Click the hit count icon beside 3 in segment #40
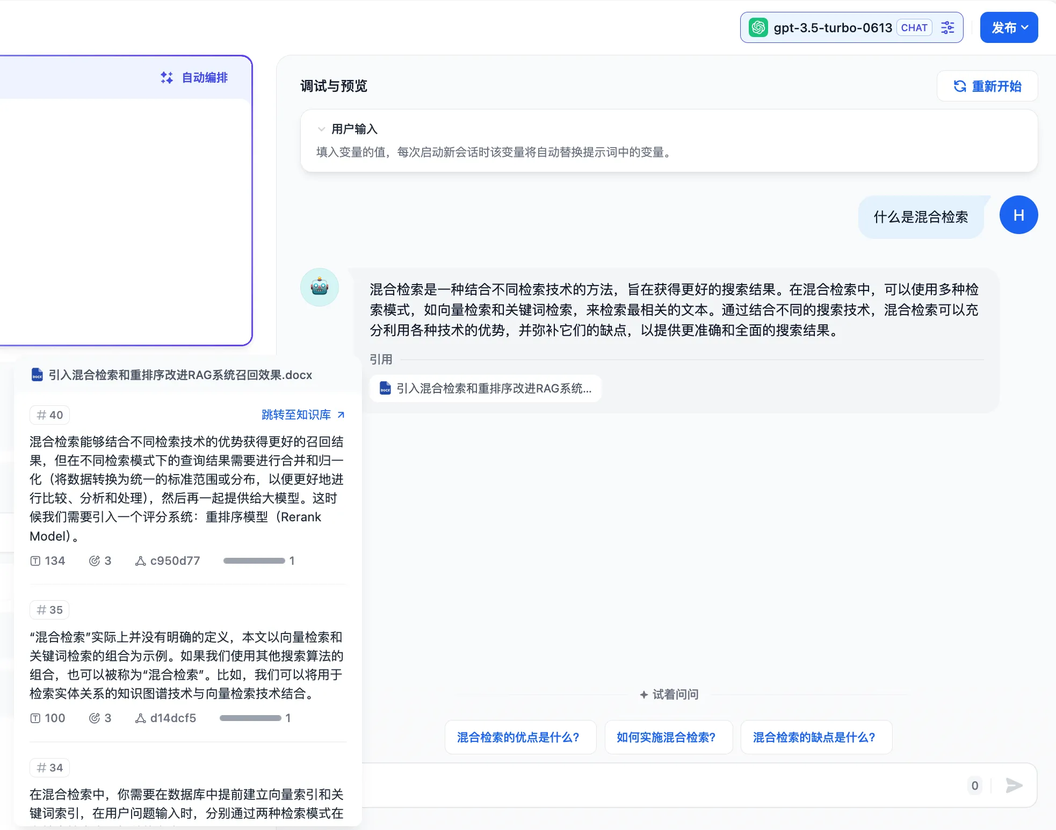The image size is (1056, 830). 95,561
